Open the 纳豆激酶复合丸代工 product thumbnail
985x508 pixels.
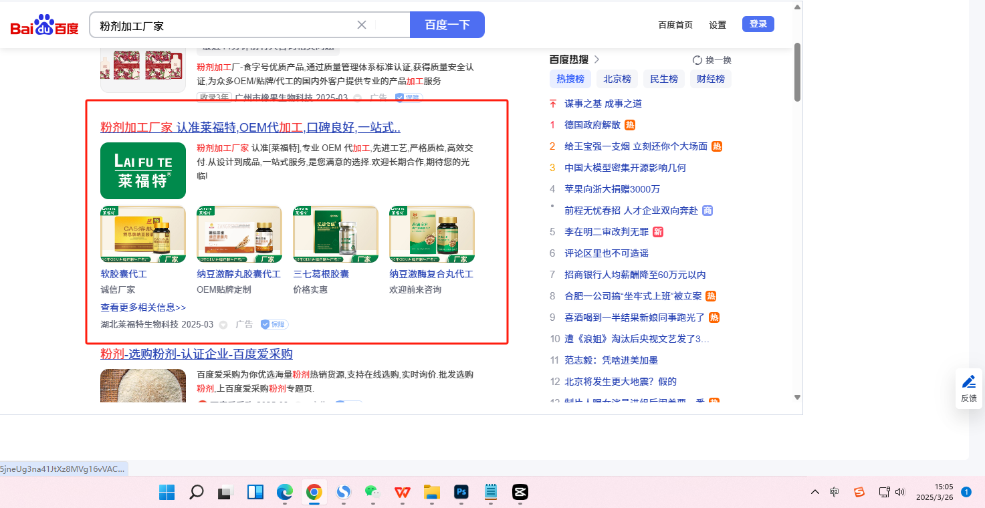[x=432, y=234]
